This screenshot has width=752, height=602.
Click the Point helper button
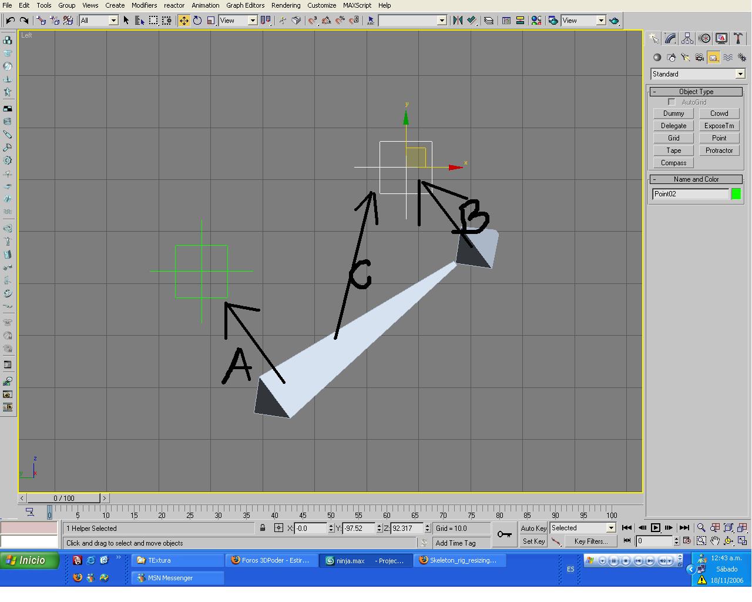coord(719,138)
